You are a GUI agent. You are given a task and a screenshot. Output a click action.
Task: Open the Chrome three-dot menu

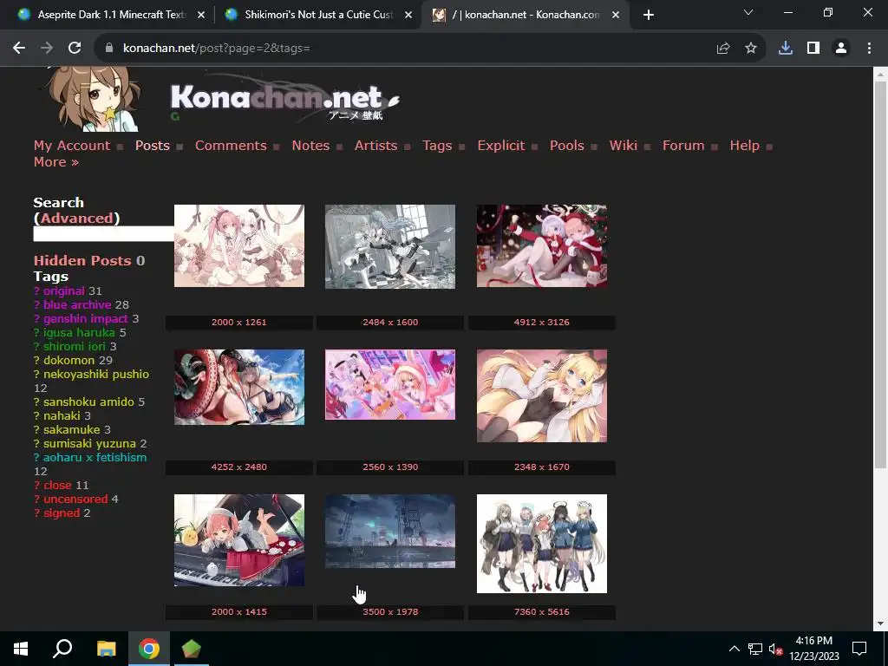(869, 49)
